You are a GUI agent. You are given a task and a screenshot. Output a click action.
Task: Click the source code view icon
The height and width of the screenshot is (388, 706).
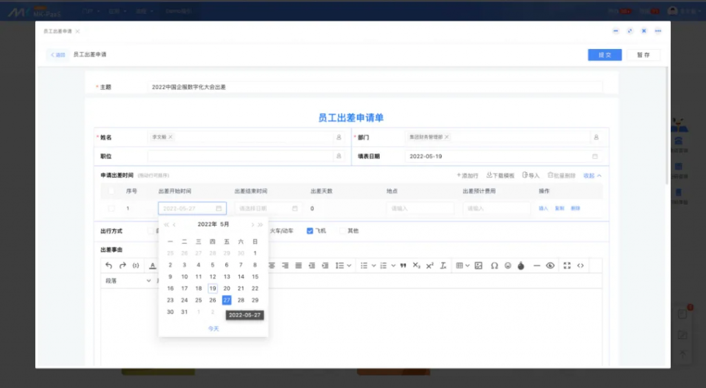pyautogui.click(x=581, y=265)
